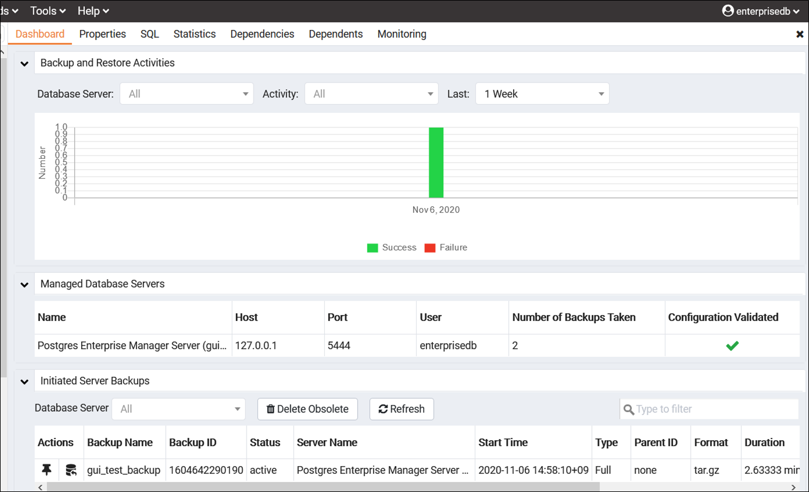Open the Last 1 Week dropdown
Screen dimensions: 809x492
[542, 94]
